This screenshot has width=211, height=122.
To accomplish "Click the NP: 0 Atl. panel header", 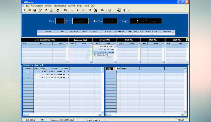I will [129, 40].
